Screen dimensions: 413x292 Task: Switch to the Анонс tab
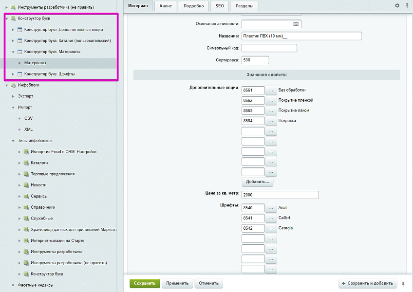pos(165,6)
